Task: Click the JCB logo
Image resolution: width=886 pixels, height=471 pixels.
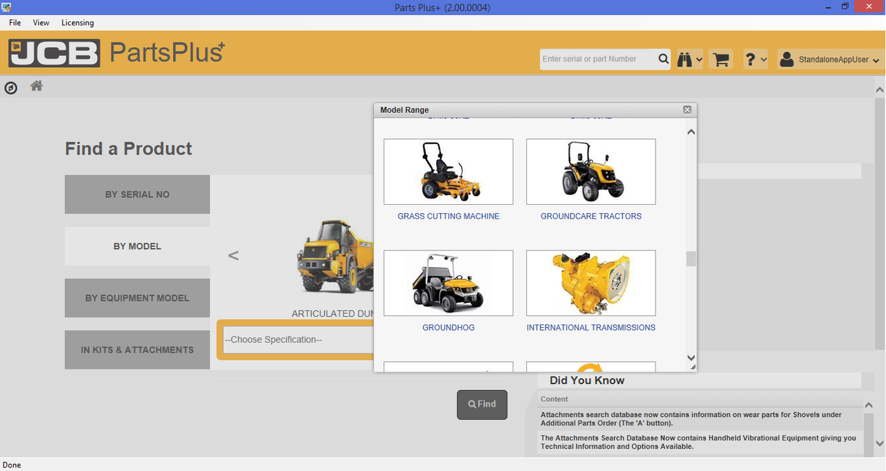Action: click(54, 53)
